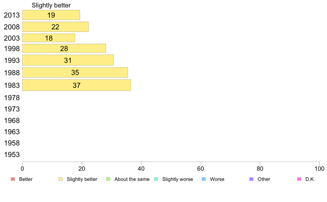Click the purple Other legend swatch
327x202 pixels.
click(x=252, y=179)
